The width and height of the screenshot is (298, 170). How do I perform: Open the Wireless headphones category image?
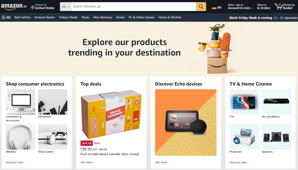pyautogui.click(x=20, y=137)
